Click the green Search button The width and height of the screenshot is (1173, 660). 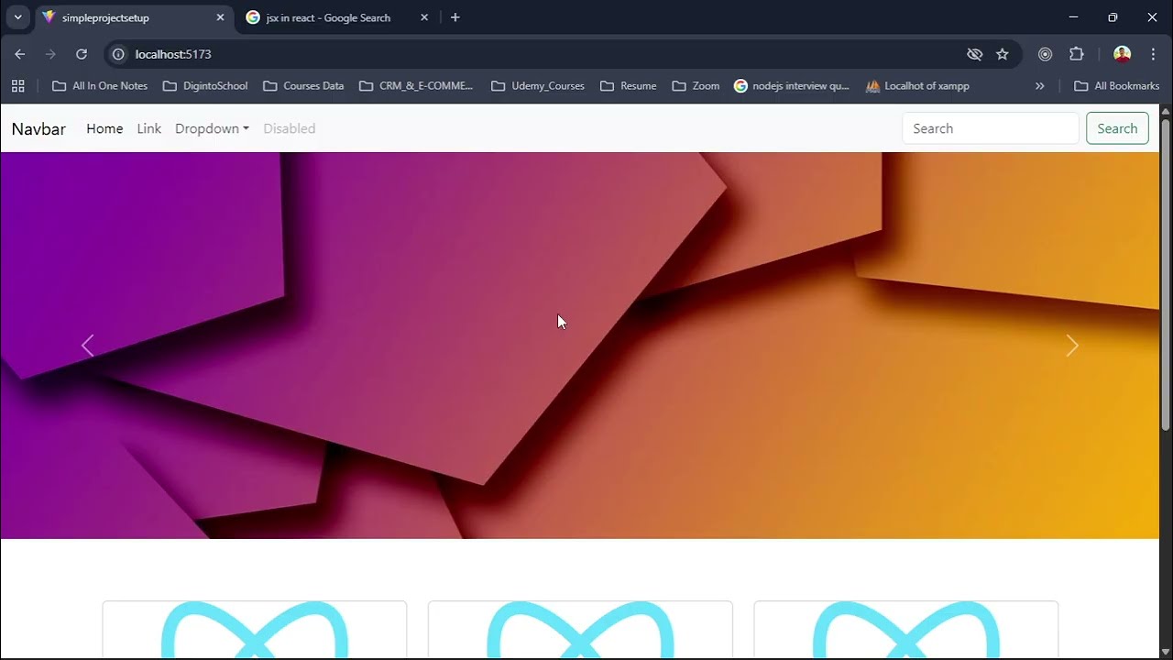click(x=1117, y=128)
